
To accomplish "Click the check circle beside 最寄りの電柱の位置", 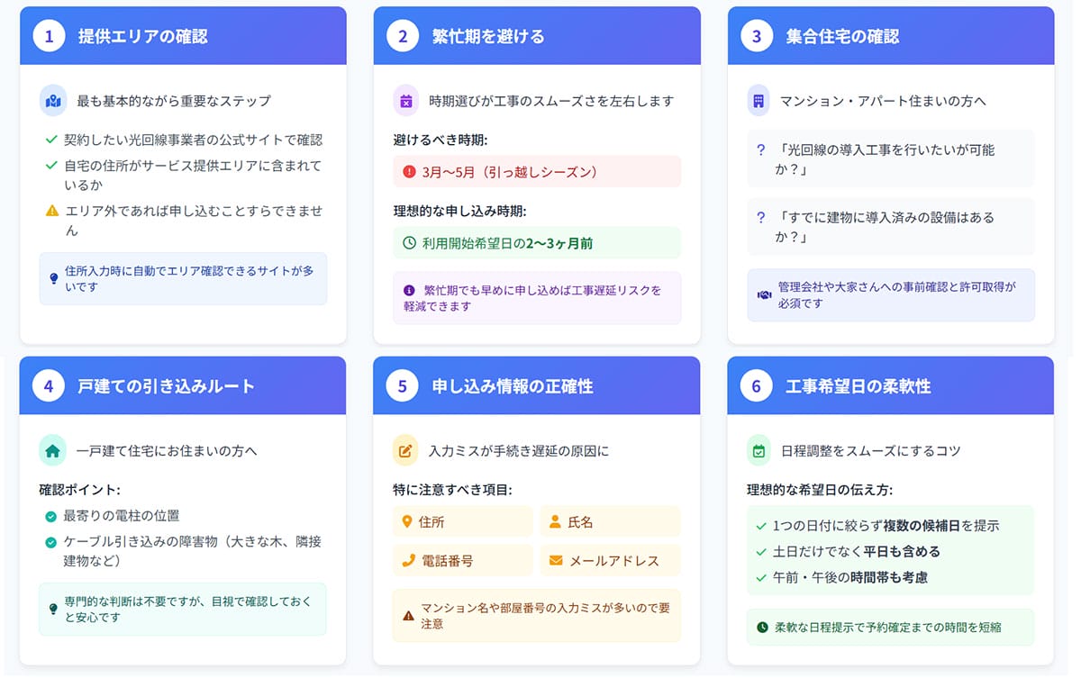I will coord(51,516).
